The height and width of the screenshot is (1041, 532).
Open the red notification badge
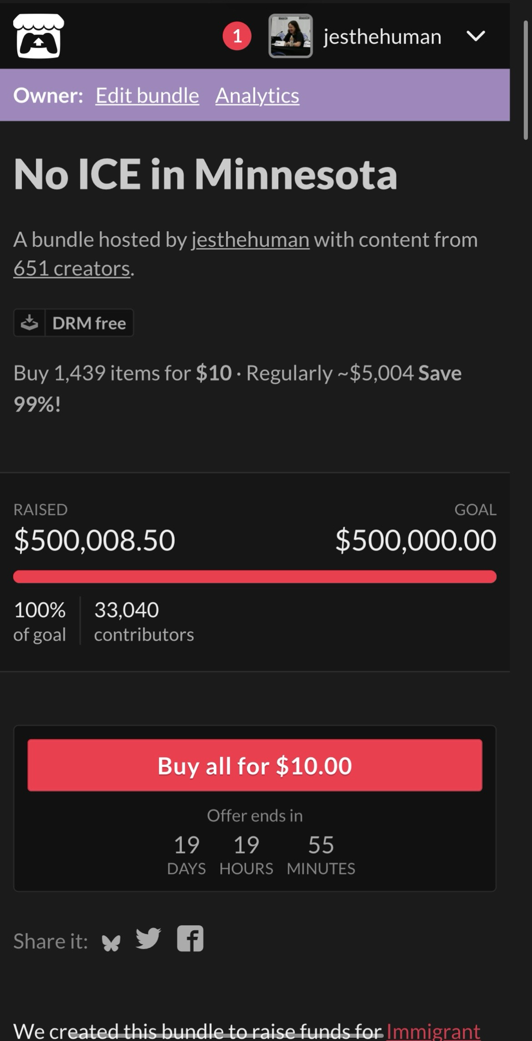237,36
